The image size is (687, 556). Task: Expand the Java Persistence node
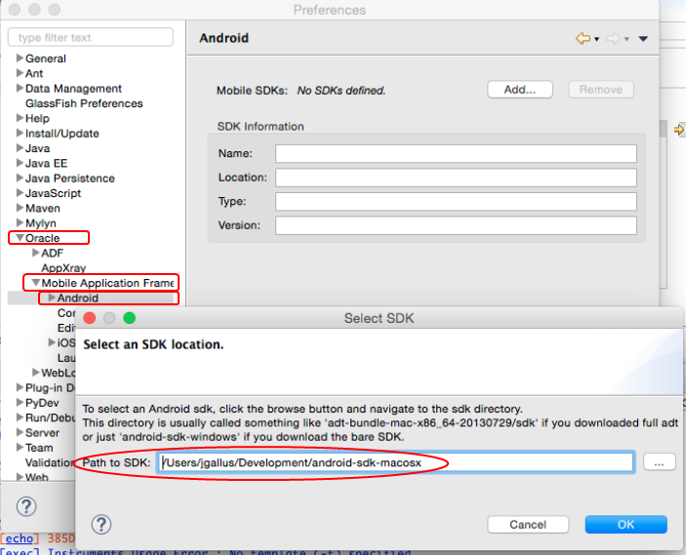point(20,178)
